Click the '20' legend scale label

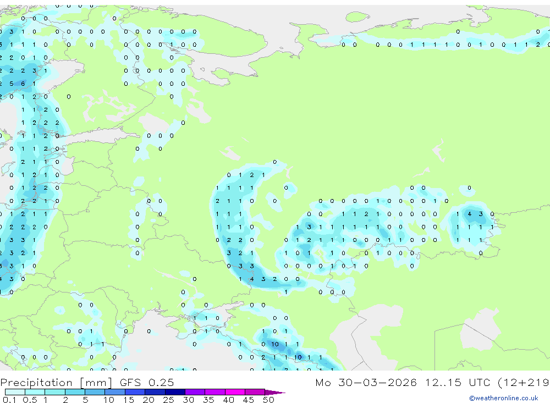coord(148,400)
